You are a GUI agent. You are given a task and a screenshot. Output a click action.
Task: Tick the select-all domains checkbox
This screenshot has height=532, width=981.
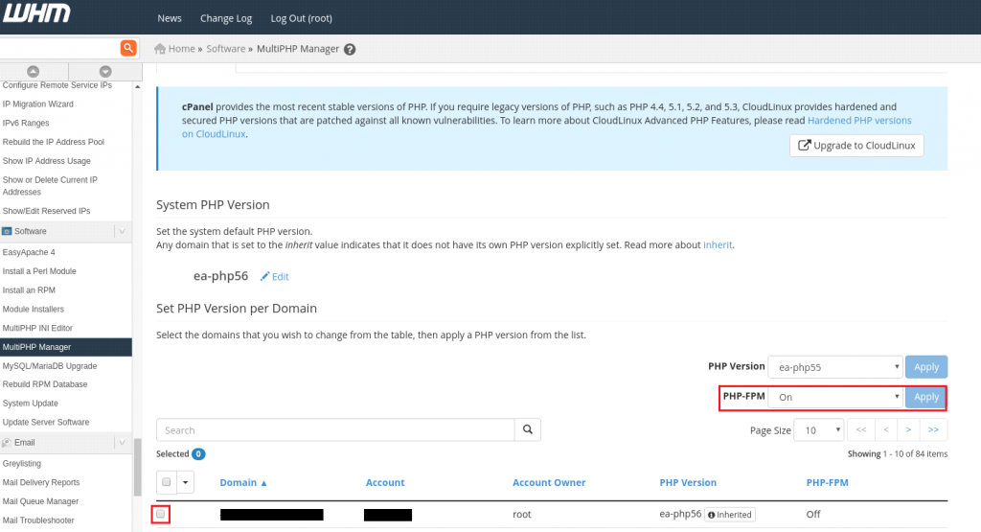(x=167, y=482)
